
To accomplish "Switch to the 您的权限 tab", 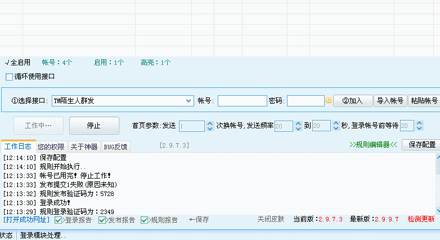I will 51,146.
